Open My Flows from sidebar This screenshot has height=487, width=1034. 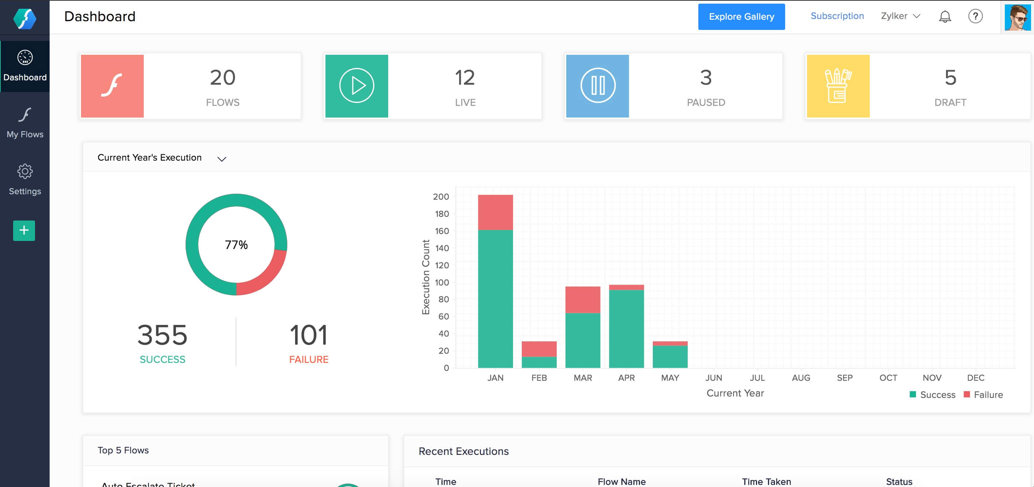(24, 122)
